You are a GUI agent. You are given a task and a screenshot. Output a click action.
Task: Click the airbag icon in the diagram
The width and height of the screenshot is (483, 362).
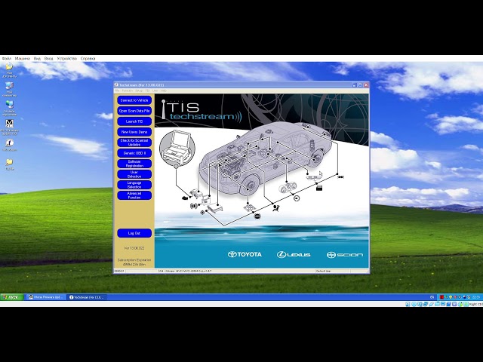pos(276,208)
